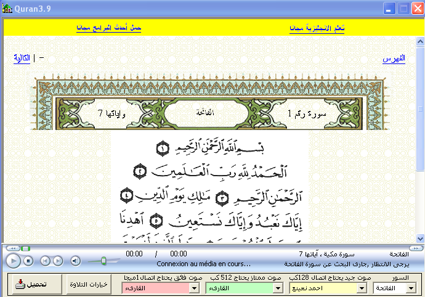Open the الفهرس index link
425x297 pixels.
[394, 59]
